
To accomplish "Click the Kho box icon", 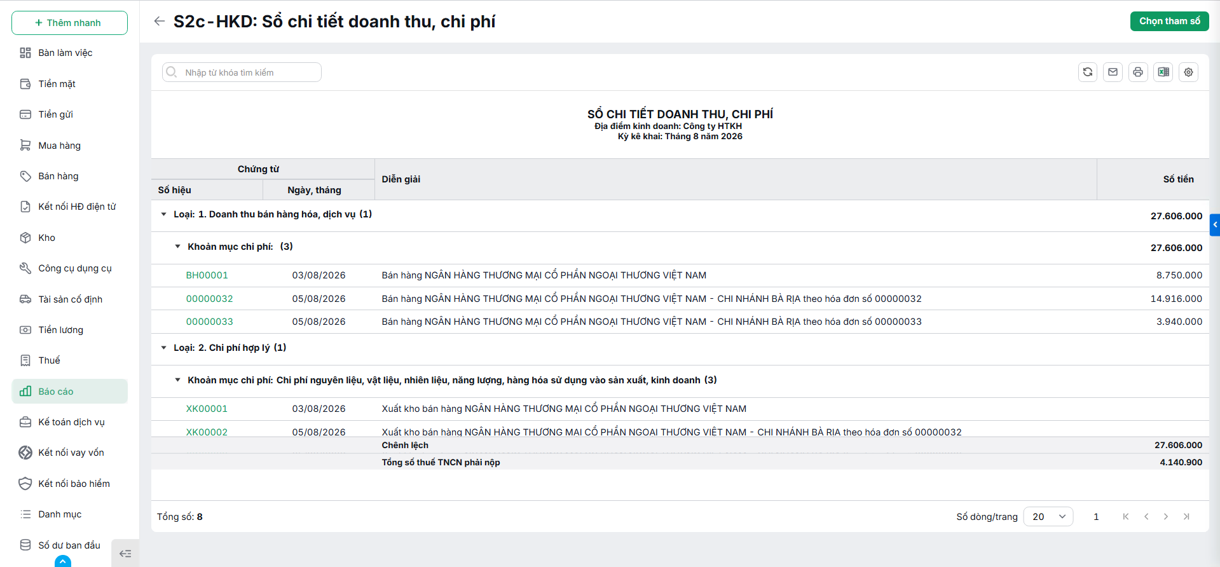I will pyautogui.click(x=25, y=238).
